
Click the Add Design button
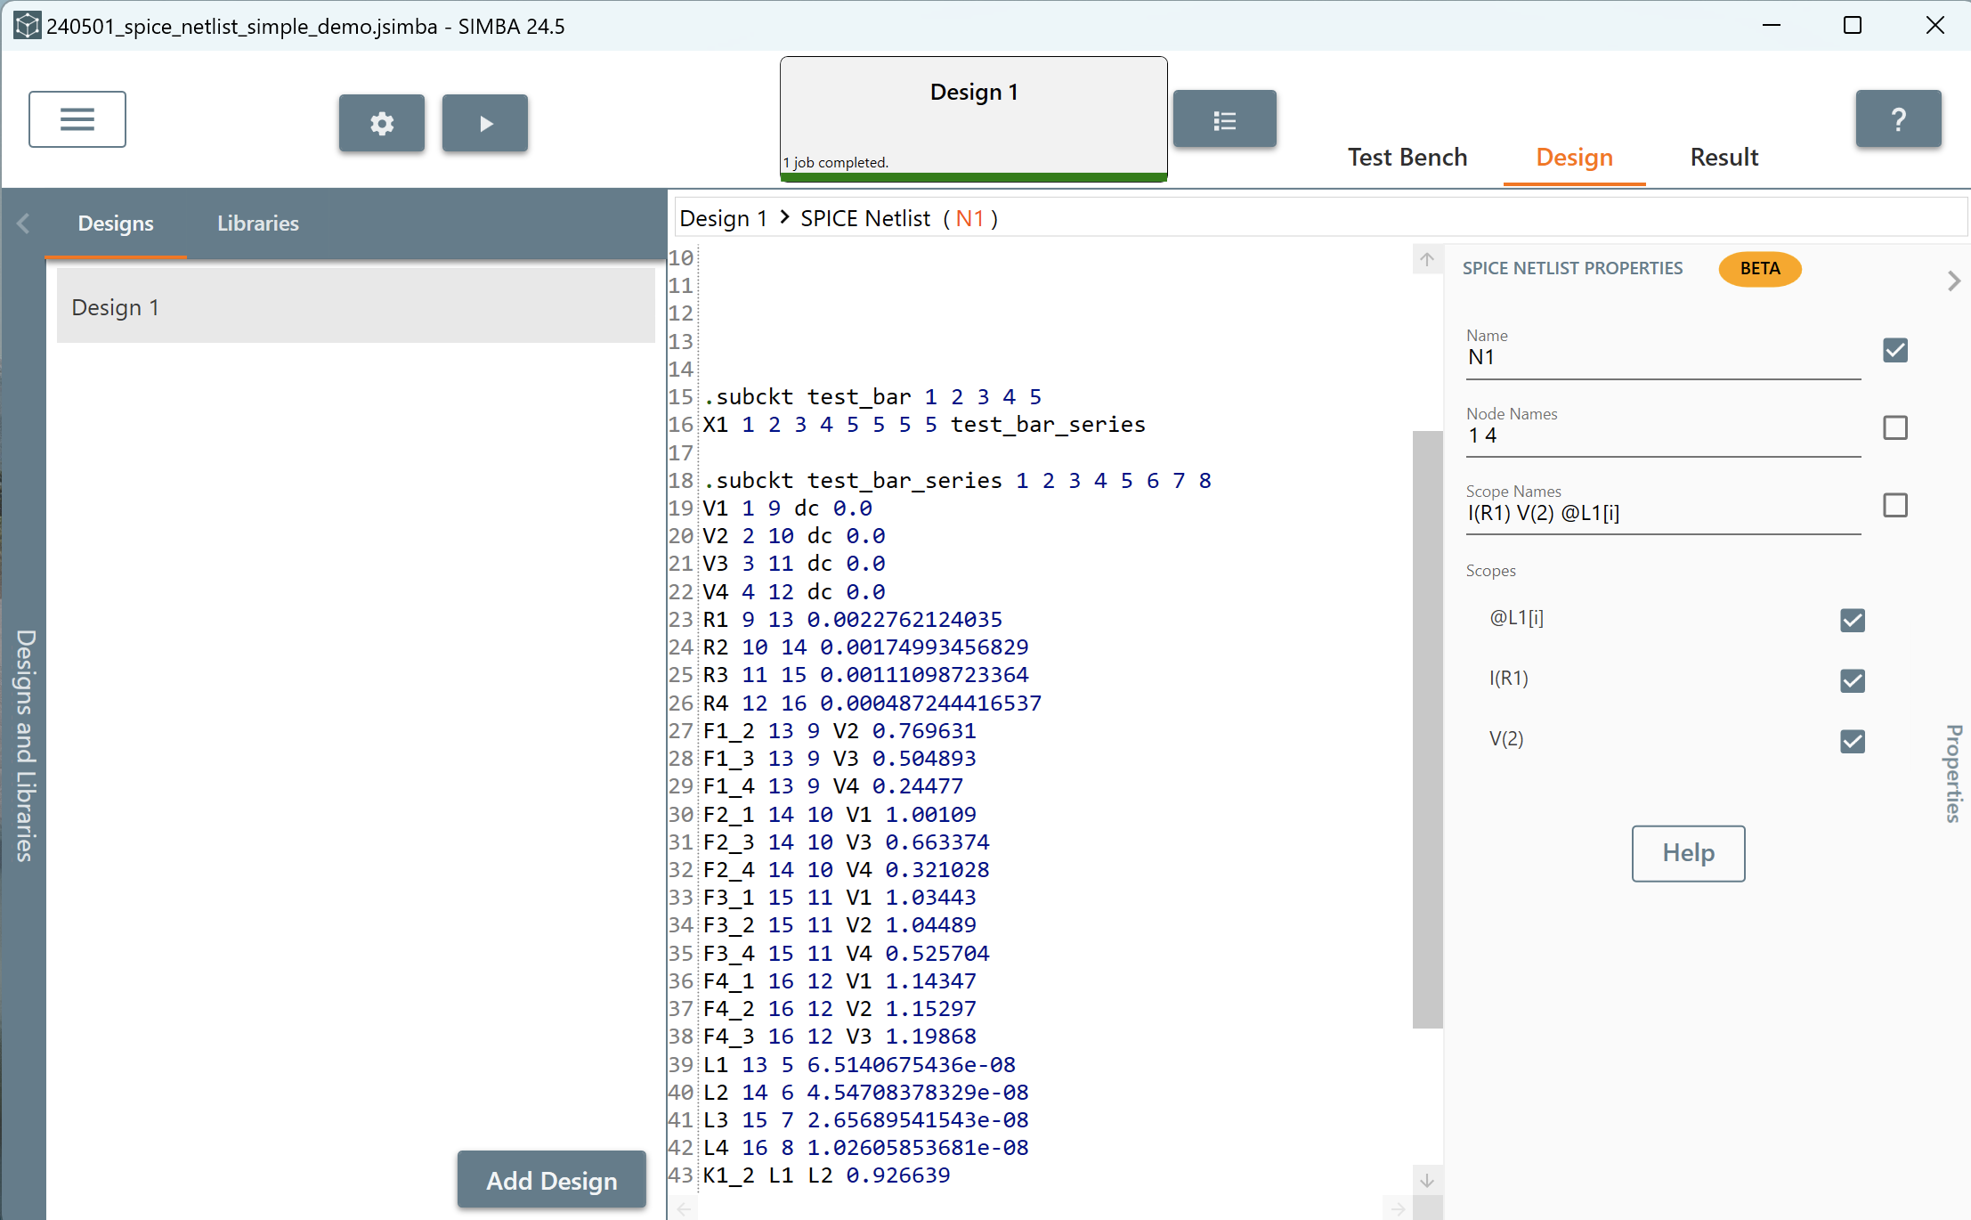click(x=552, y=1180)
